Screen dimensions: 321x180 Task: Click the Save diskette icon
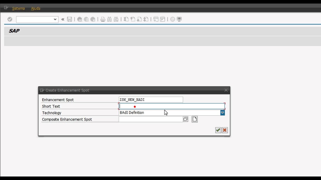coord(69,19)
